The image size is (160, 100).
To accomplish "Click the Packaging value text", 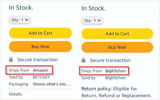I will pyautogui.click(x=51, y=84).
